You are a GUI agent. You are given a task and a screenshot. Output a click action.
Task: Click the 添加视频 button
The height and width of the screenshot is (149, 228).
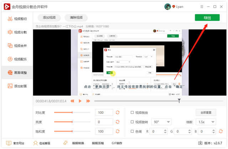tap(49, 17)
